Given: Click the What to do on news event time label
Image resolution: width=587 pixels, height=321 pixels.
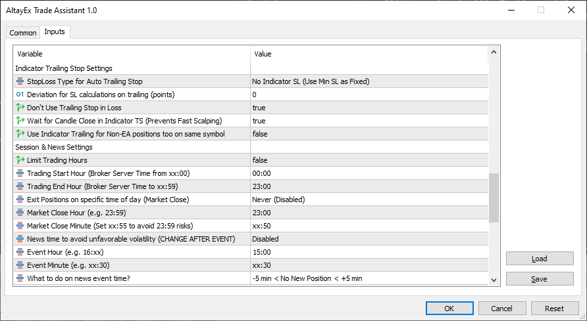Looking at the screenshot, I should tap(78, 278).
